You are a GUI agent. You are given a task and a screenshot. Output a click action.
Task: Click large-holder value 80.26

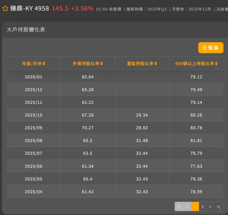pos(196,115)
